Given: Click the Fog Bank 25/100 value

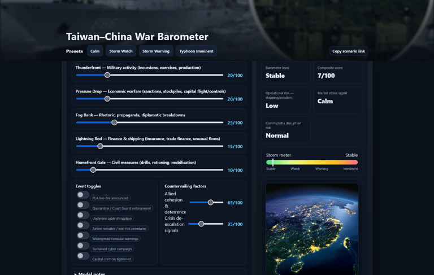Looking at the screenshot, I should [x=235, y=123].
